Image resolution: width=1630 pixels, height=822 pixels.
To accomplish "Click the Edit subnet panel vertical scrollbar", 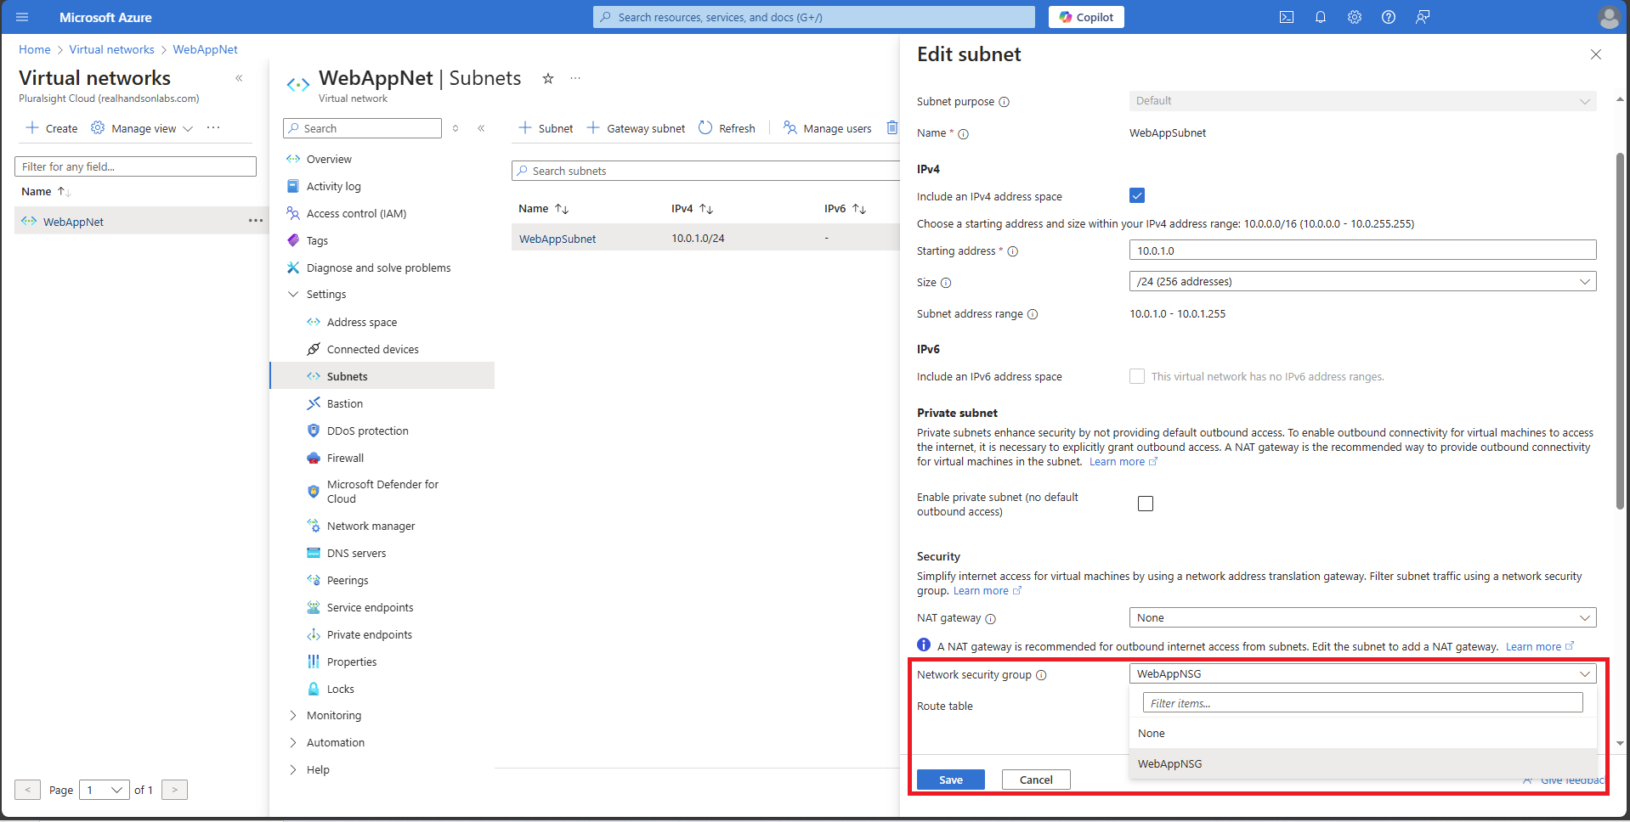I will pyautogui.click(x=1620, y=331).
